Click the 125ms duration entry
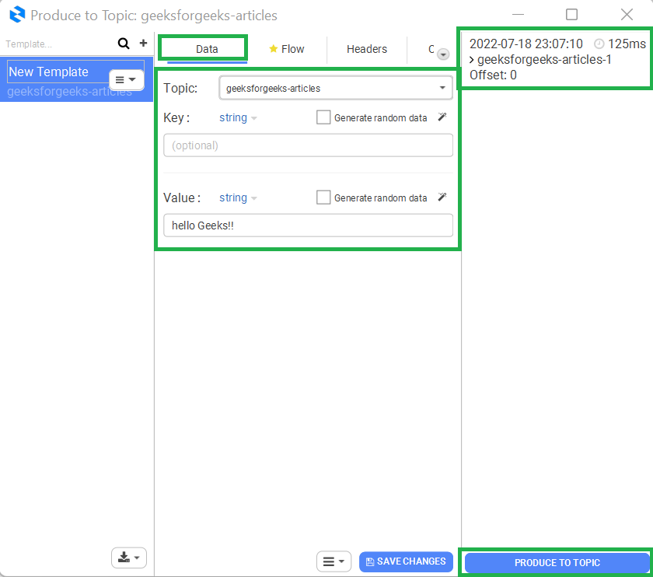 pos(620,44)
